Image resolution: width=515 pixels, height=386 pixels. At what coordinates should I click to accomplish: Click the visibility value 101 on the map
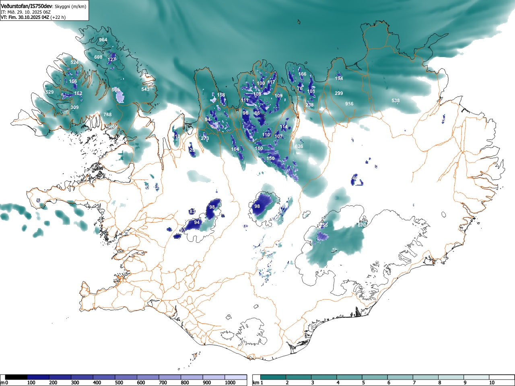(311, 91)
